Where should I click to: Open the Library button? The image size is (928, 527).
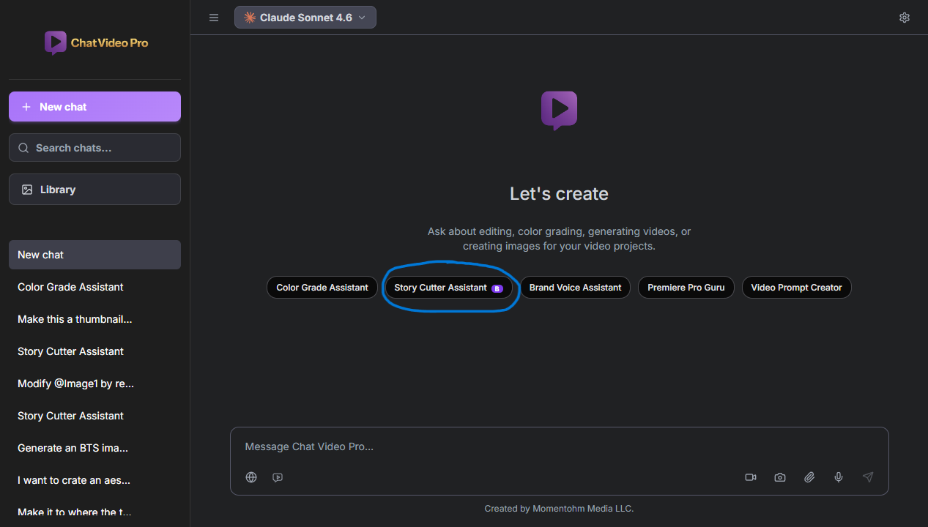tap(94, 190)
